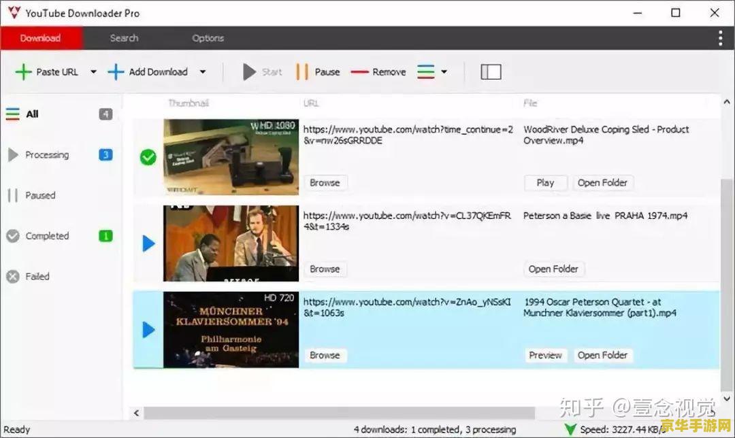Click the pause bars icon beside Paused
735x438 pixels.
tap(13, 195)
